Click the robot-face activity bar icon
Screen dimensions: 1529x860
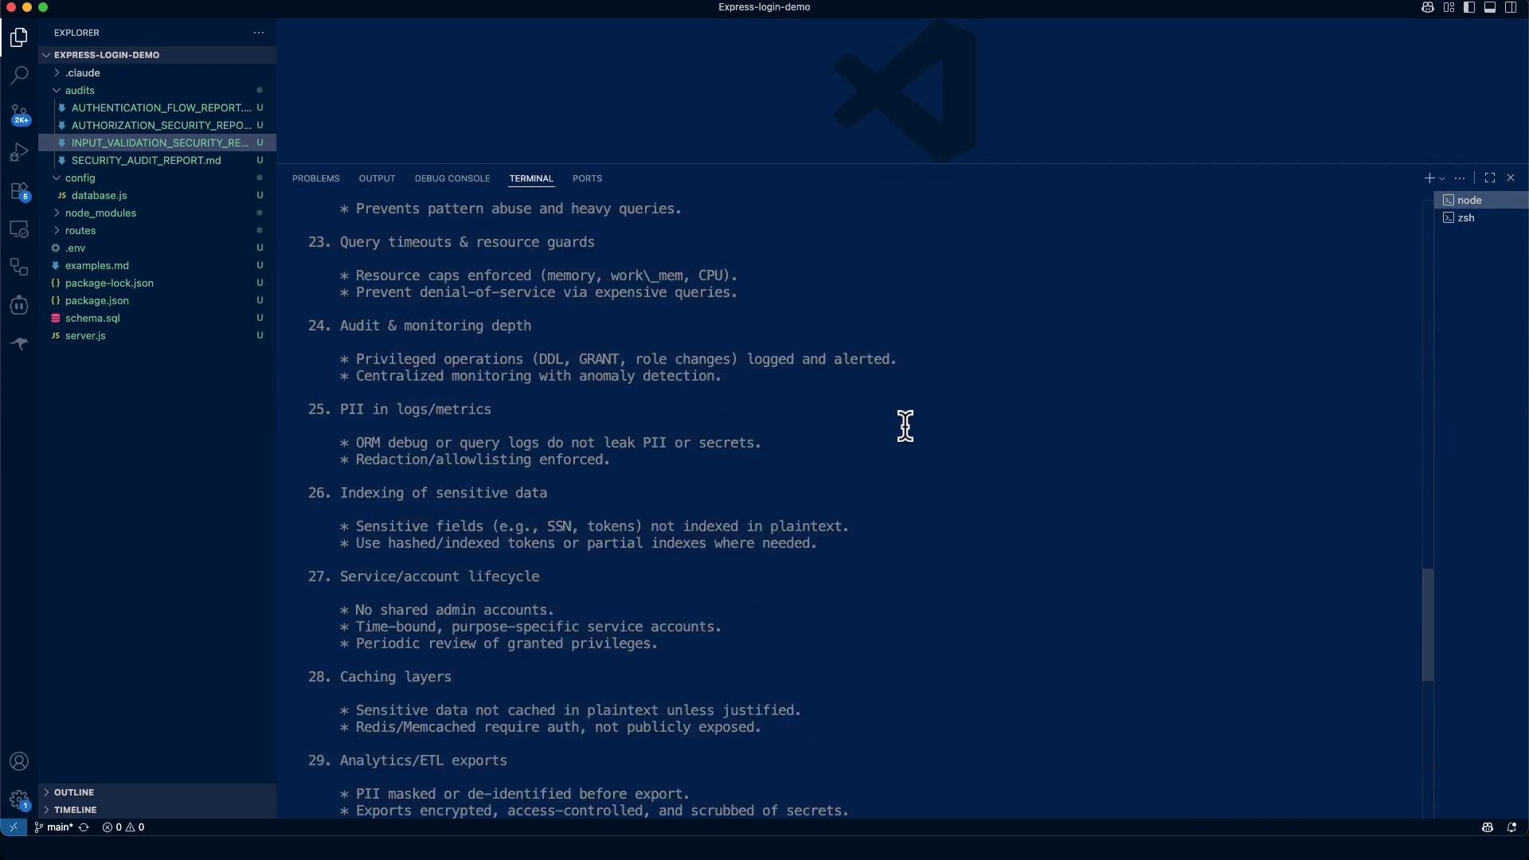[x=19, y=306]
